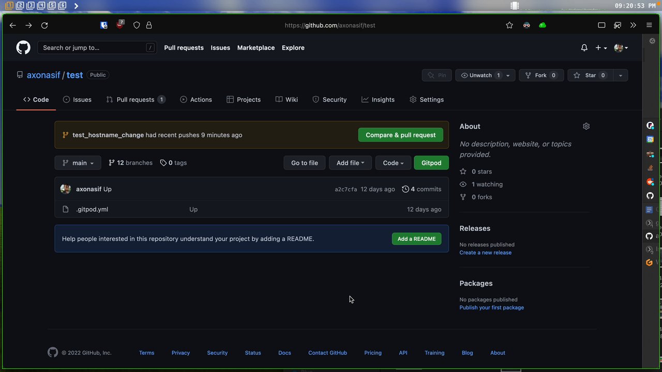The height and width of the screenshot is (372, 662).
Task: Bookmark this page with the star icon
Action: pos(509,25)
